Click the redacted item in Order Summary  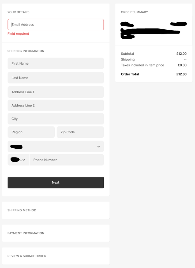pyautogui.click(x=150, y=30)
